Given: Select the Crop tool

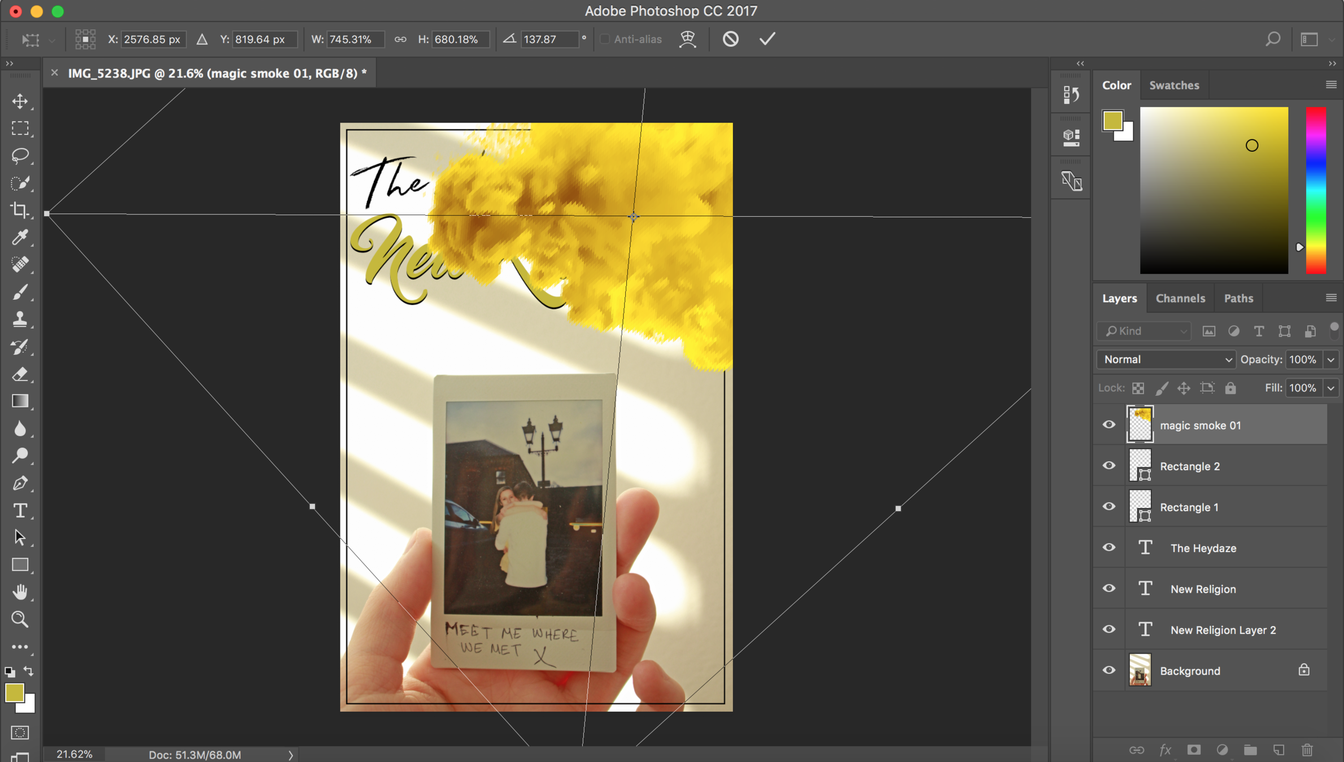Looking at the screenshot, I should tap(20, 210).
